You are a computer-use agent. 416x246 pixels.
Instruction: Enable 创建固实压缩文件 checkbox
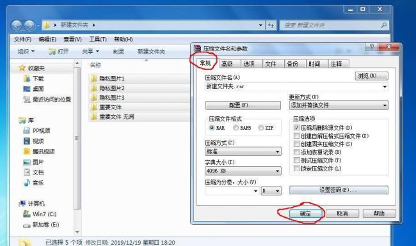[x=296, y=144]
